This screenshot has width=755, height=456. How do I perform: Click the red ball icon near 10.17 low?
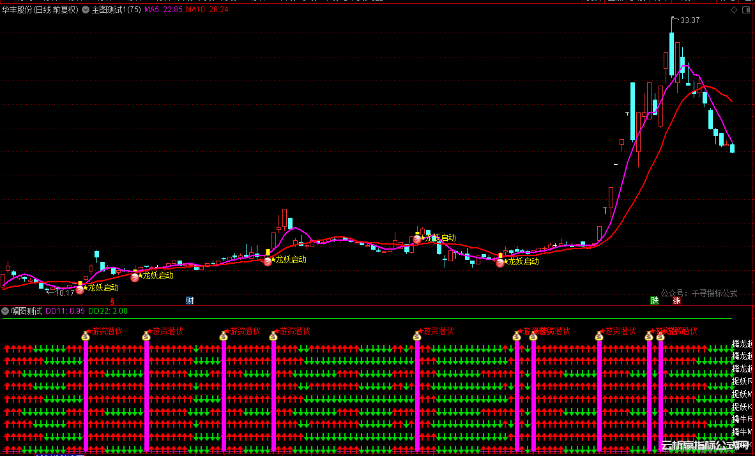point(80,289)
